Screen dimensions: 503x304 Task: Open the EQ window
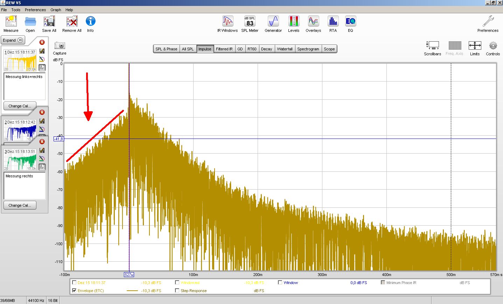coord(350,24)
